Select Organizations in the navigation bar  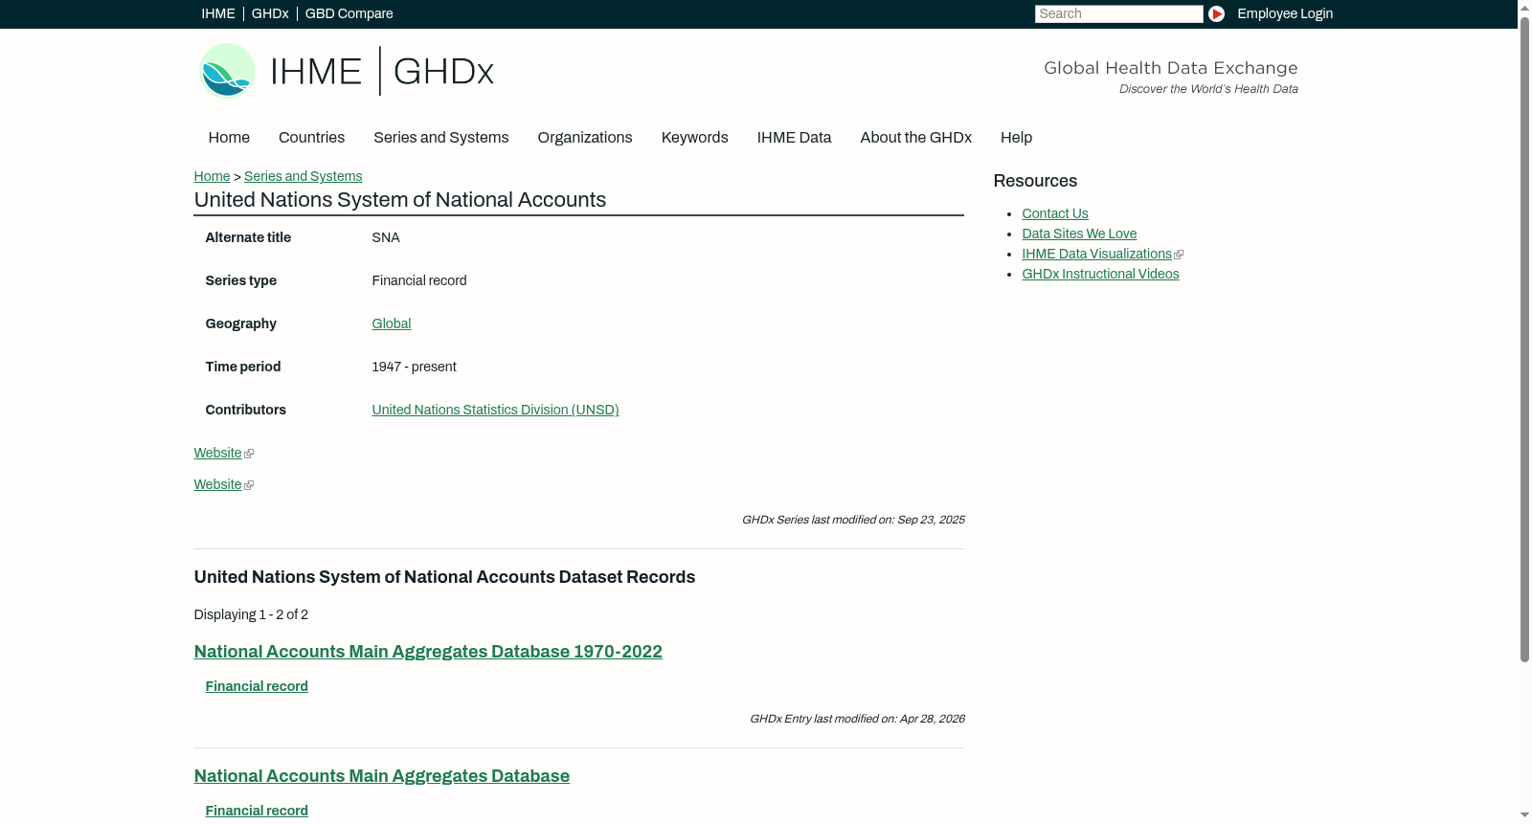tap(585, 138)
